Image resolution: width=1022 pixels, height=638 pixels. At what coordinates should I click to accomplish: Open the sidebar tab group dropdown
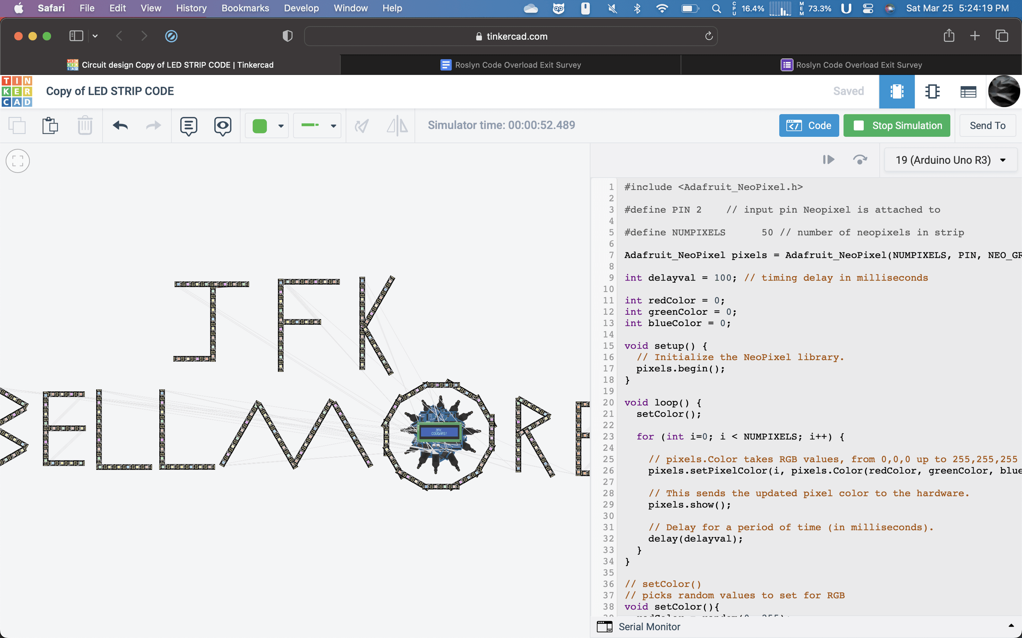tap(96, 36)
